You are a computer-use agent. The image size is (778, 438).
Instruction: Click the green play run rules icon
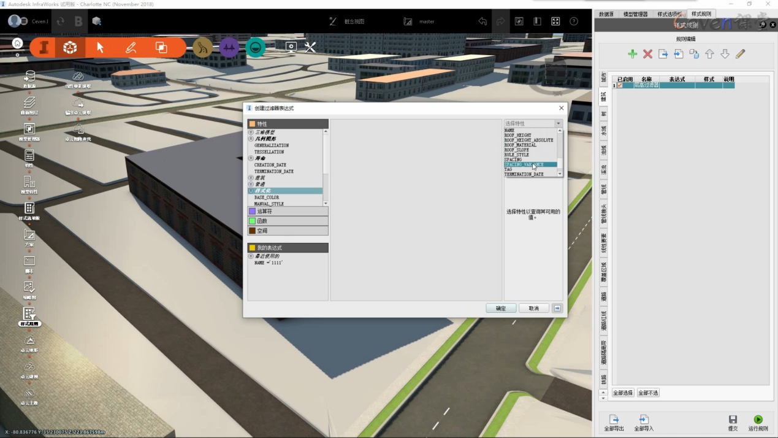(758, 420)
